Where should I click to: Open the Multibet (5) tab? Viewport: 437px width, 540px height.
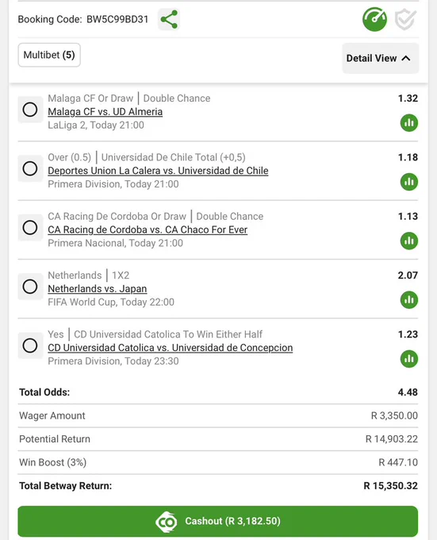point(49,55)
